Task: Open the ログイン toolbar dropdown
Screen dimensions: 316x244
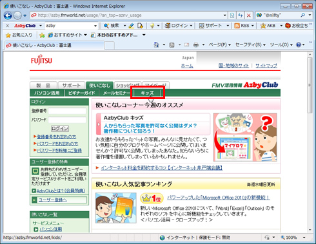Action: (x=191, y=26)
